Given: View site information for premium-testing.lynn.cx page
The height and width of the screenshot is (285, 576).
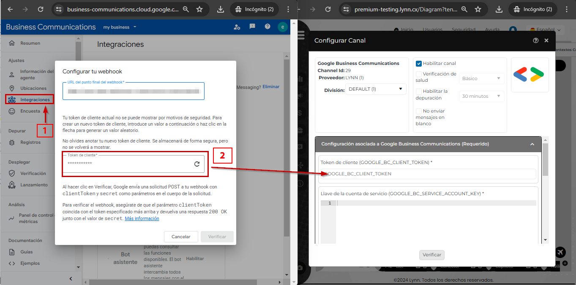Looking at the screenshot, I should (346, 9).
